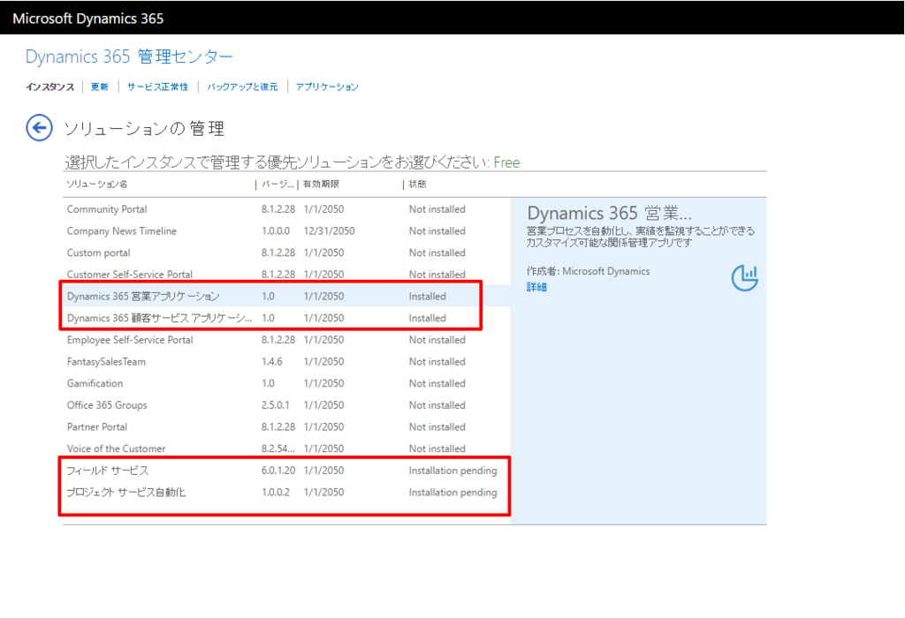Sort by ソリューション名 column header
The width and height of the screenshot is (905, 618).
(97, 185)
